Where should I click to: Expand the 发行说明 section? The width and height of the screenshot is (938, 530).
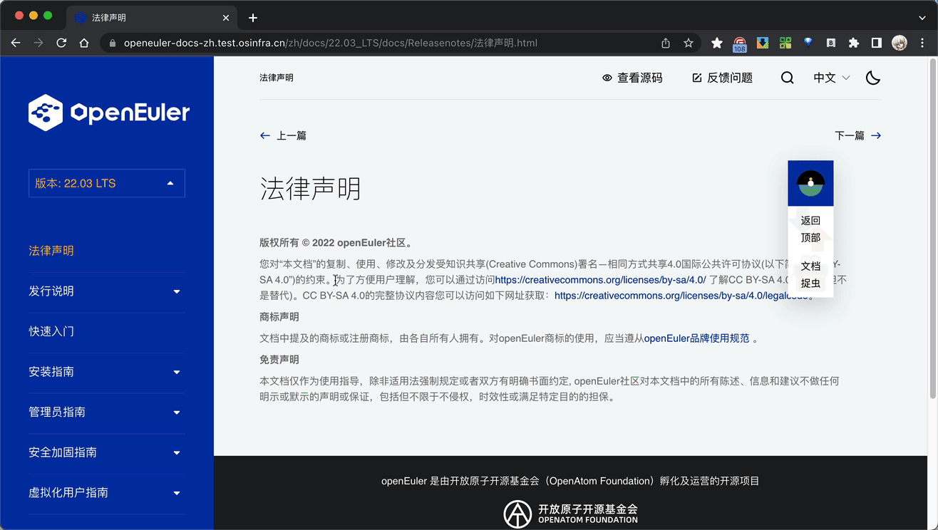[x=106, y=291]
